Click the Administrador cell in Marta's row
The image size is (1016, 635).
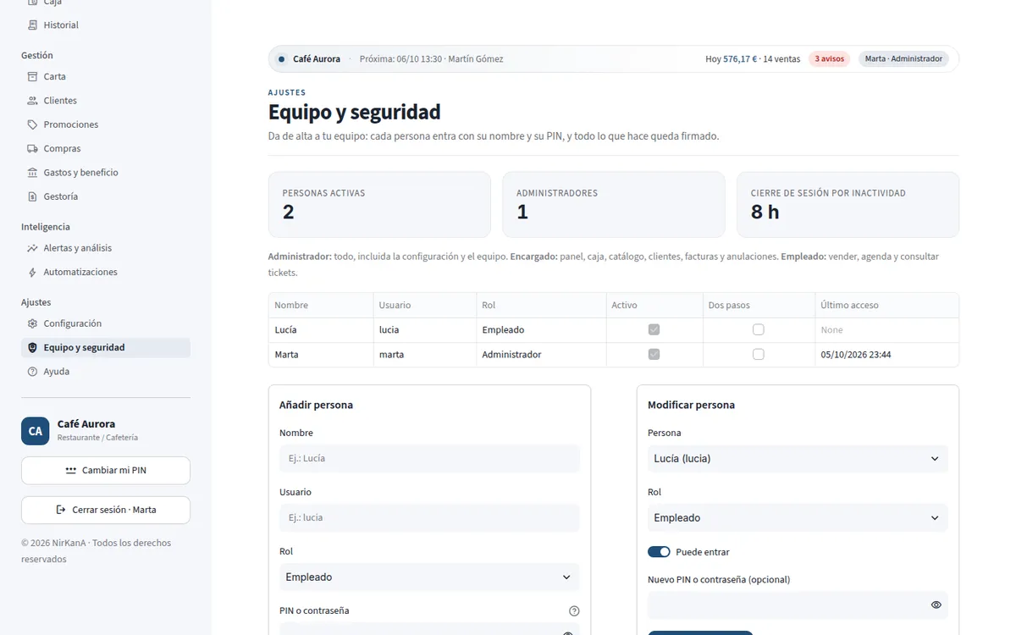click(x=541, y=355)
